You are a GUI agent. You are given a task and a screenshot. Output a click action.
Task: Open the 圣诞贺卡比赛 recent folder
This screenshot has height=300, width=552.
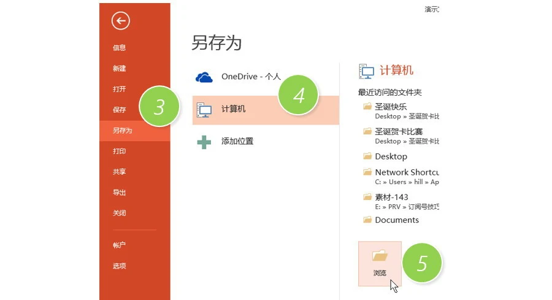(x=399, y=131)
